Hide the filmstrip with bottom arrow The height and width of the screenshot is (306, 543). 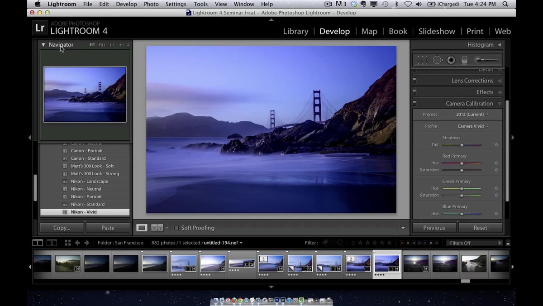click(x=271, y=287)
